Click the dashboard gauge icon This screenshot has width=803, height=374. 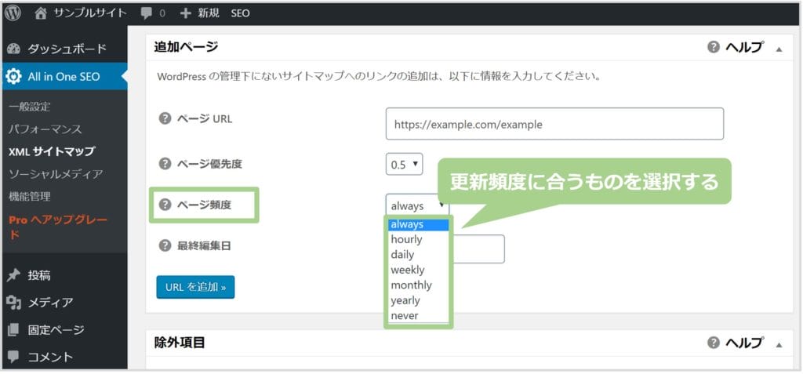tap(13, 49)
